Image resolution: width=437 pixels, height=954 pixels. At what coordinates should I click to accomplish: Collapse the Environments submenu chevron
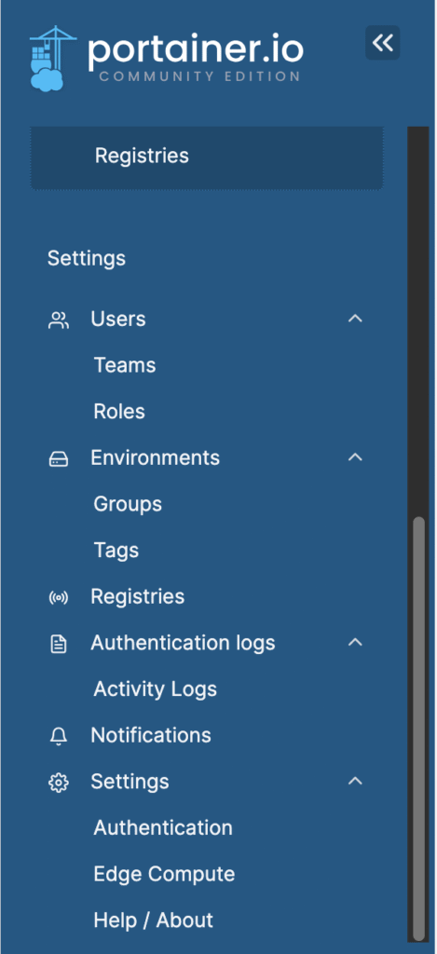click(x=355, y=457)
